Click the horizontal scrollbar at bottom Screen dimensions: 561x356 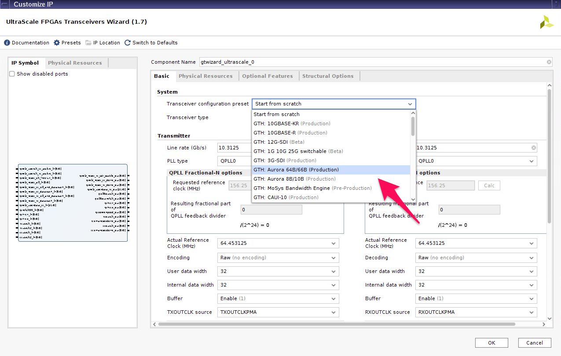pyautogui.click(x=337, y=324)
